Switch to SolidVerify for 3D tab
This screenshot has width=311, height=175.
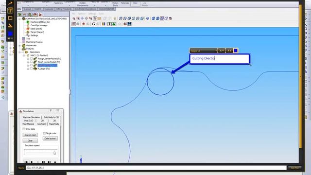click(x=51, y=117)
